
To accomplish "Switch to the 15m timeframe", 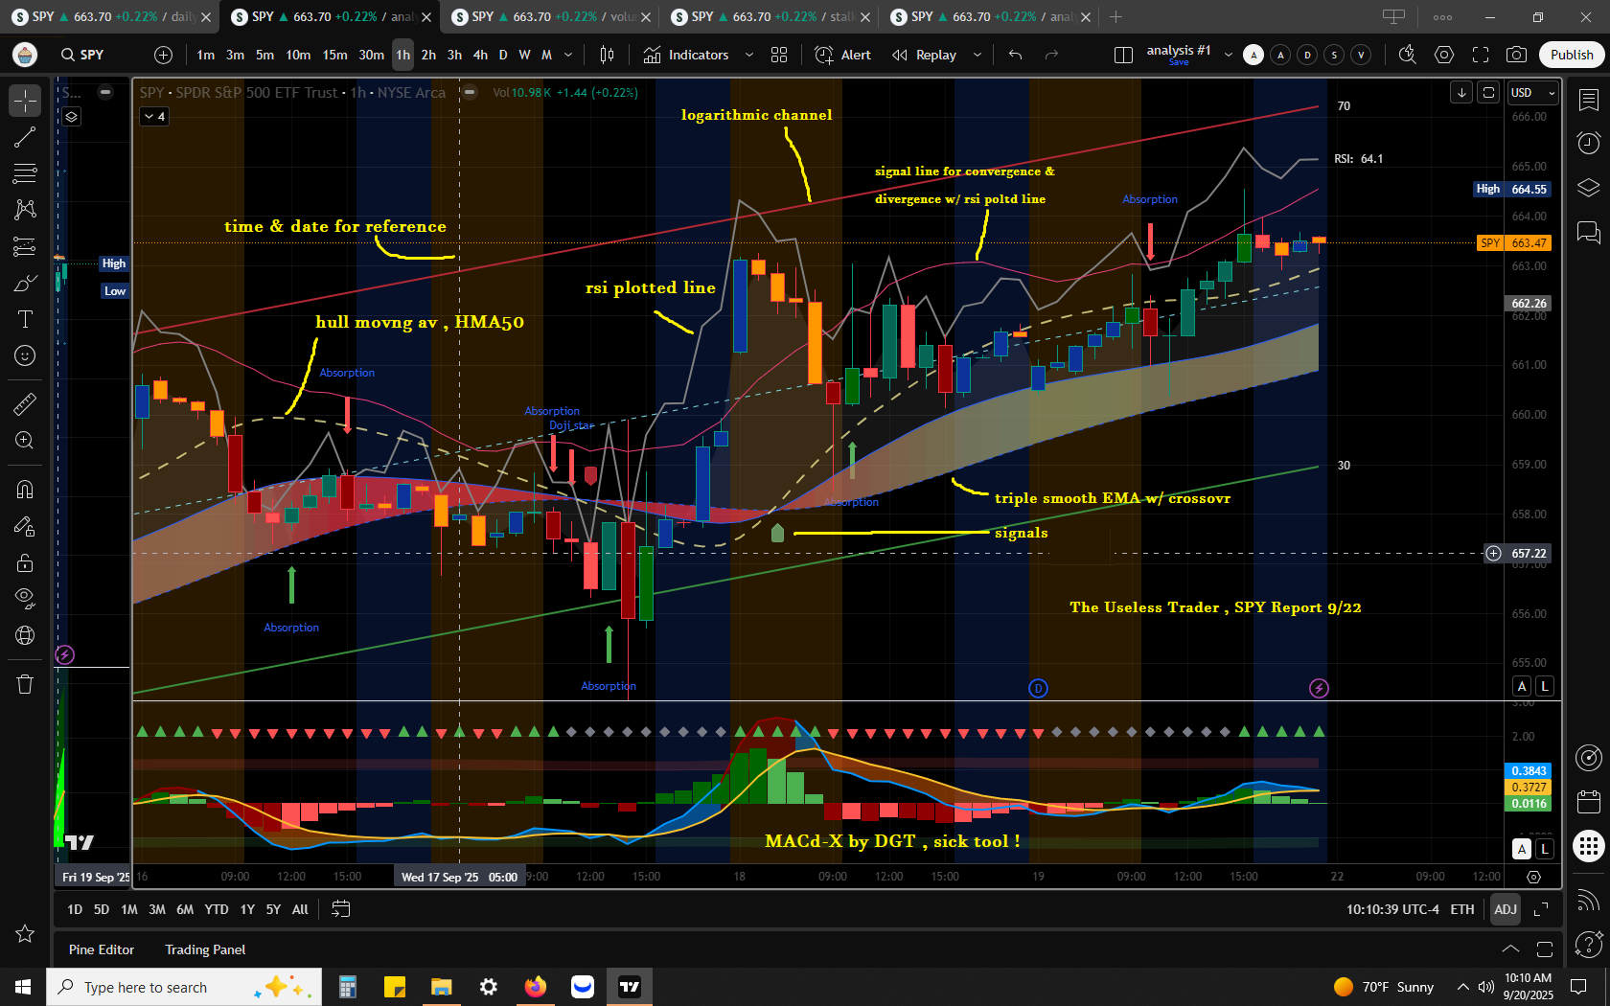I will click(x=334, y=55).
